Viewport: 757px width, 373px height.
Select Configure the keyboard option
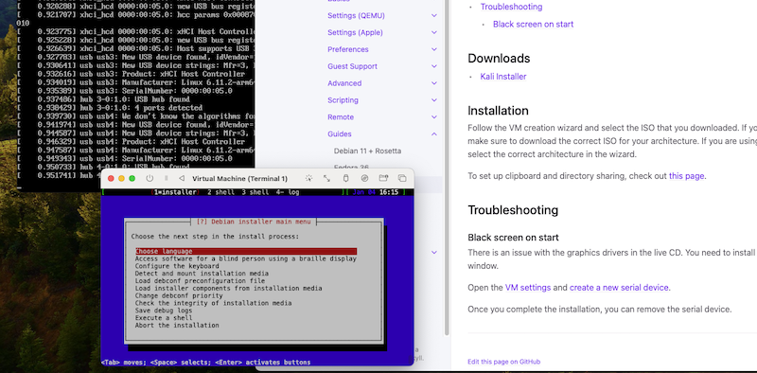point(177,266)
